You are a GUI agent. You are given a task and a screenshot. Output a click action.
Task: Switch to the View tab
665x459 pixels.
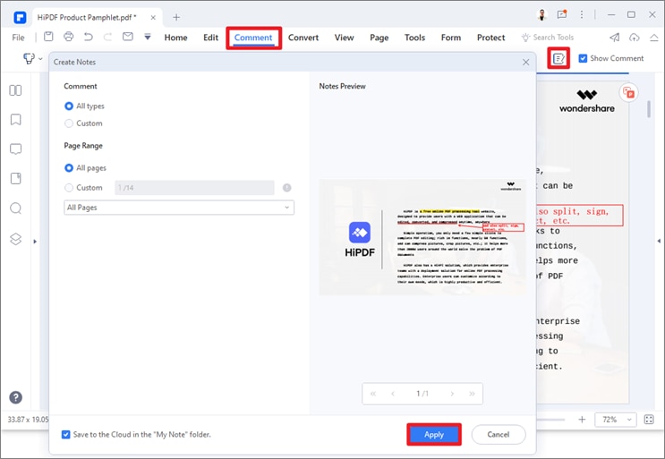(x=344, y=38)
